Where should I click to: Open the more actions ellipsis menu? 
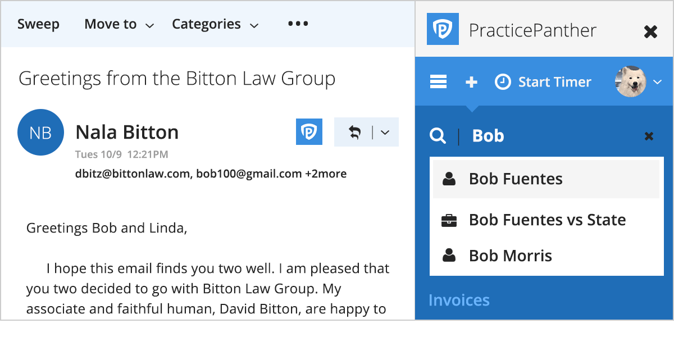click(x=298, y=24)
